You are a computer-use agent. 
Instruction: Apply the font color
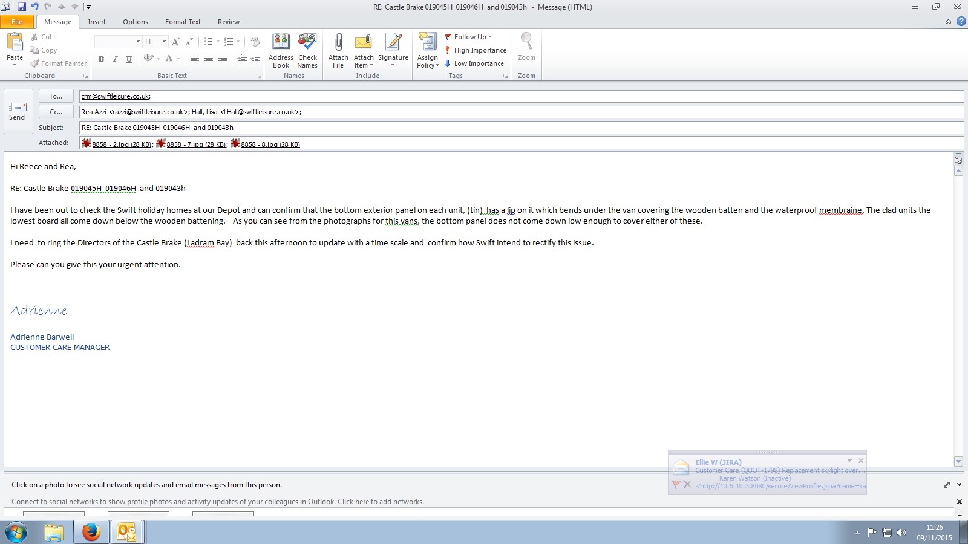click(x=169, y=59)
